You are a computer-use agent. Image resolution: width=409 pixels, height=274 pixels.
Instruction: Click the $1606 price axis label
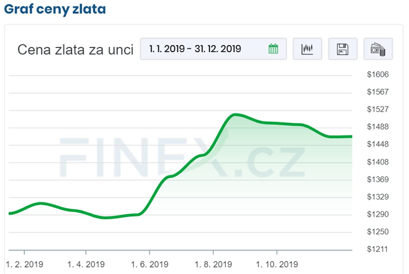pos(378,74)
